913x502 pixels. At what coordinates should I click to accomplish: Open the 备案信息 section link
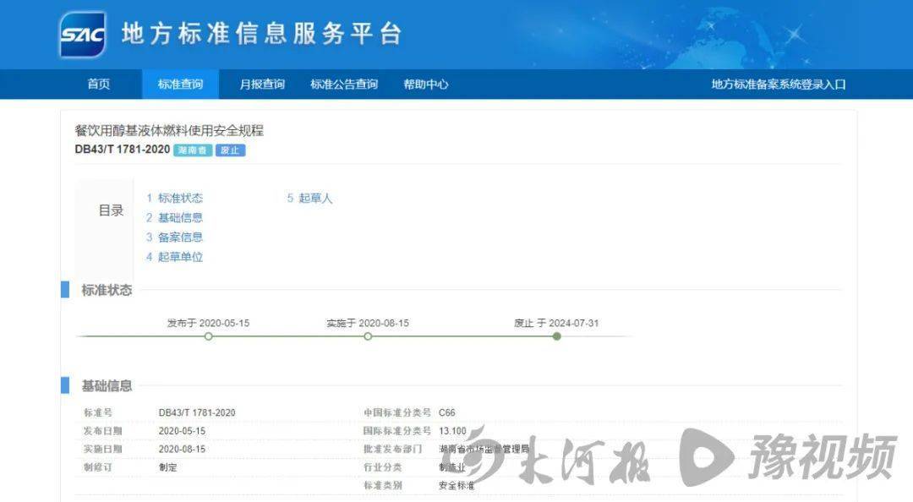click(x=179, y=237)
